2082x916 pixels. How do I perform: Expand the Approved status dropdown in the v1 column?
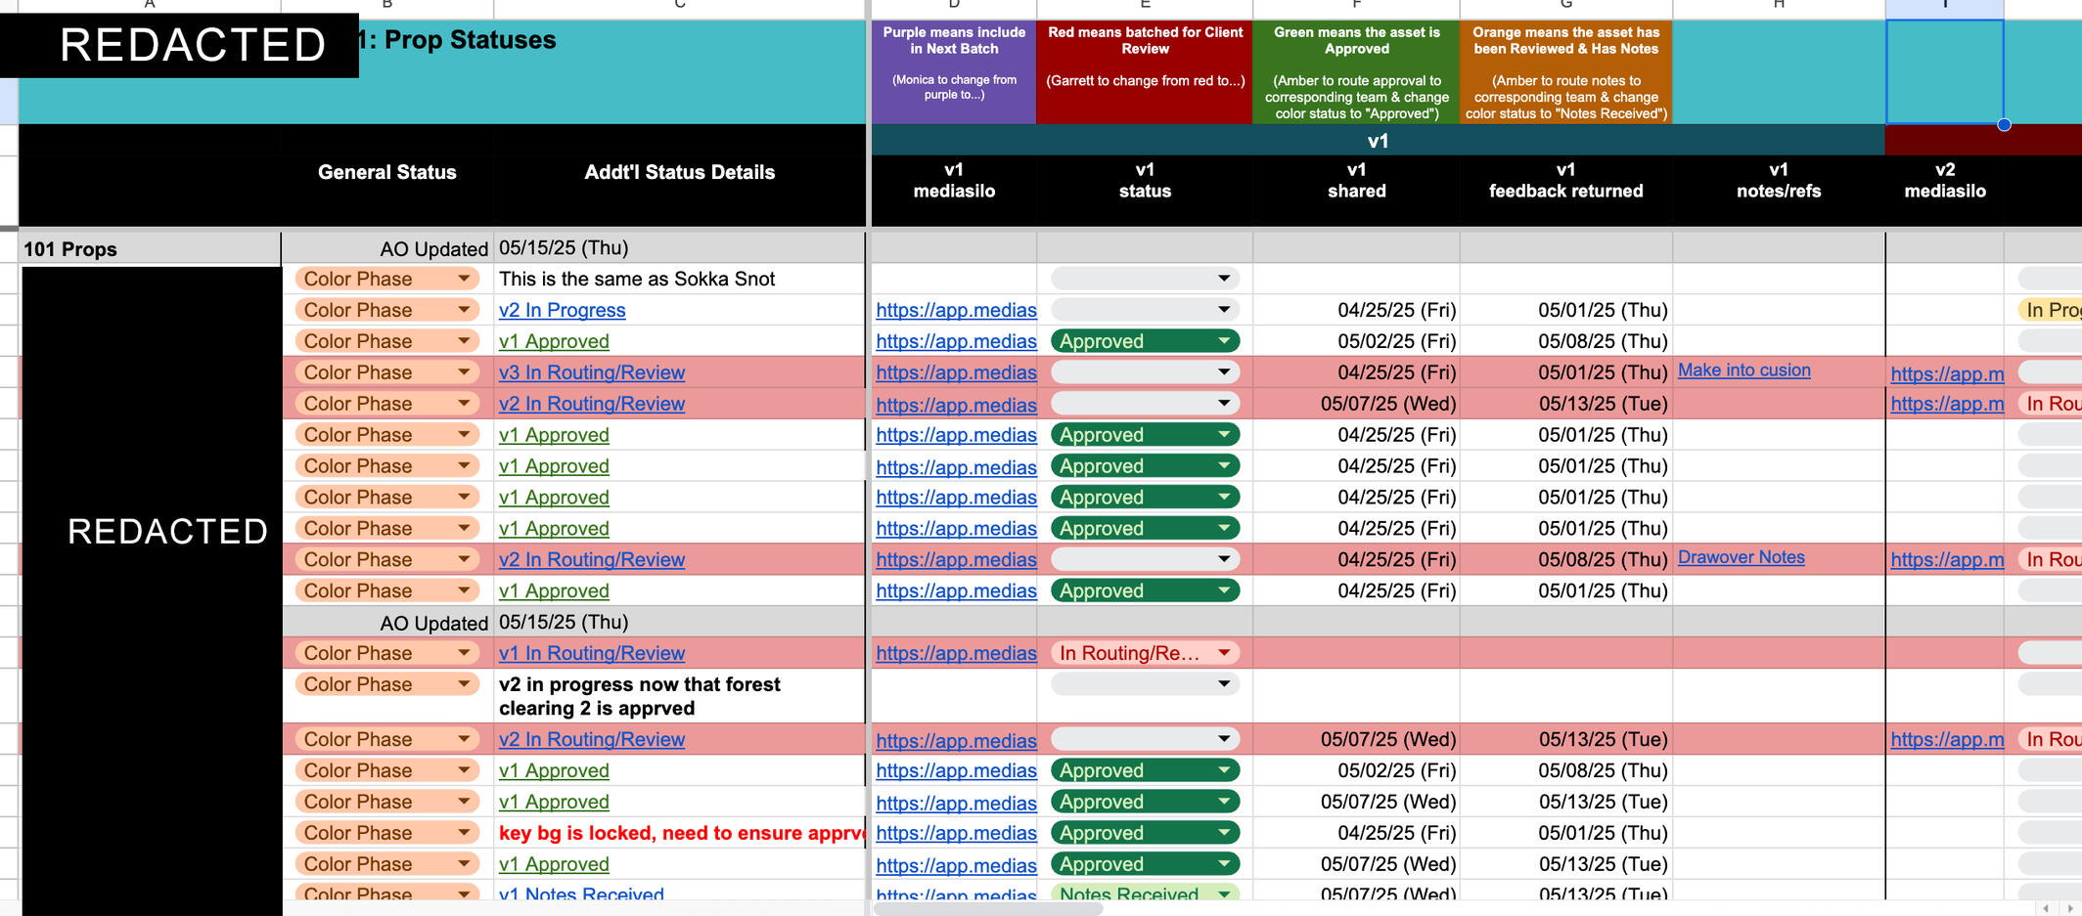(1145, 340)
